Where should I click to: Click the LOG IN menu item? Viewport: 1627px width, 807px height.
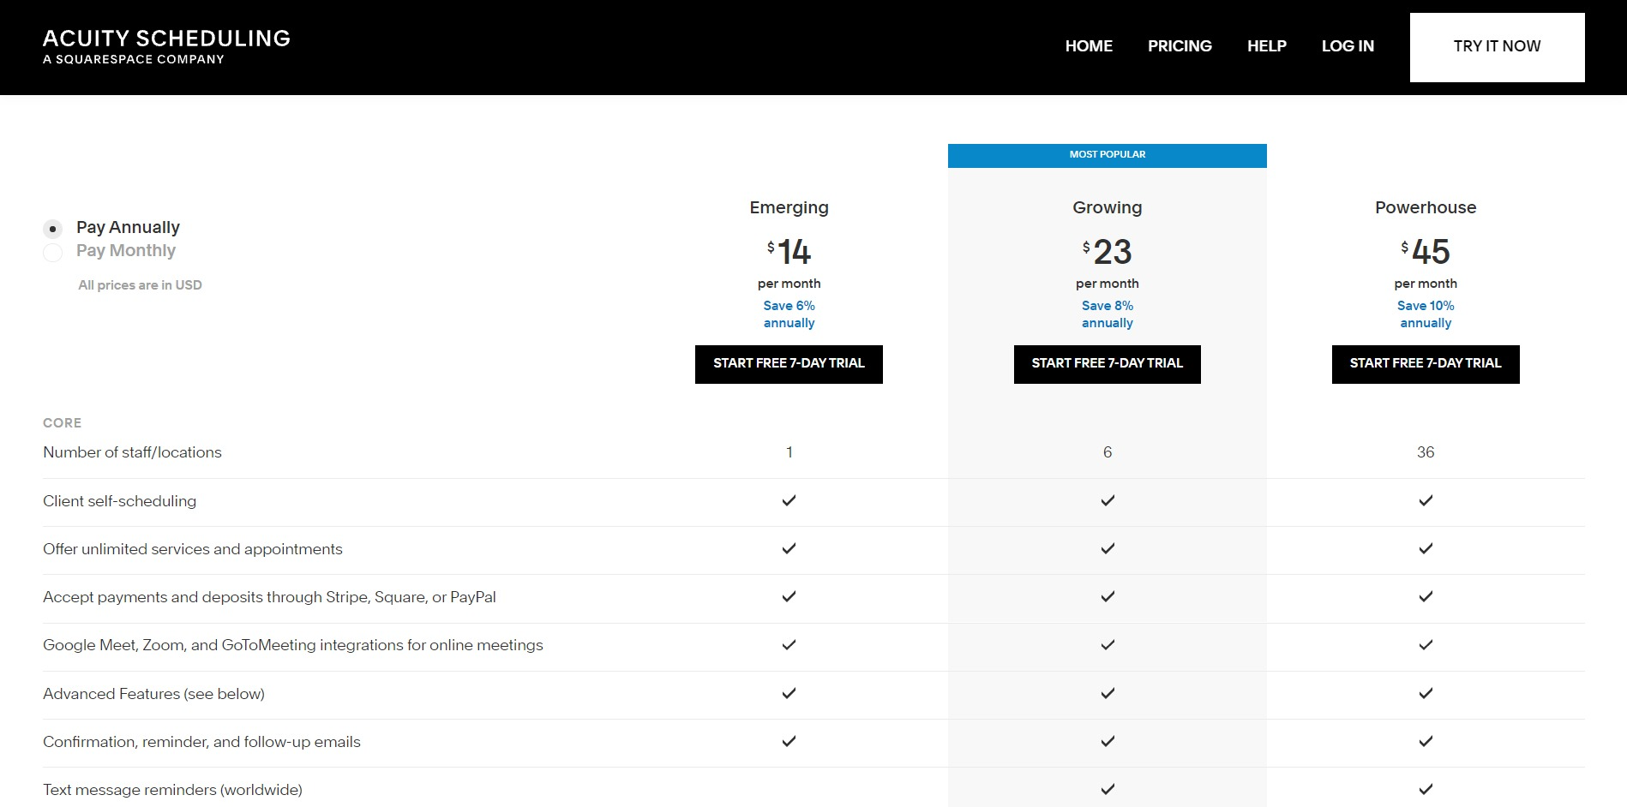point(1348,46)
